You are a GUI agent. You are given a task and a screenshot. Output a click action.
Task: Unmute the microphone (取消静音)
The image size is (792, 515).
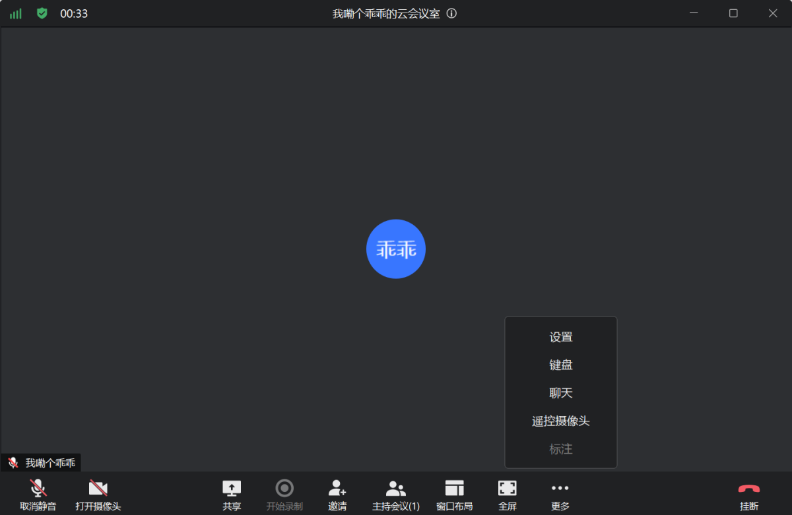[38, 495]
